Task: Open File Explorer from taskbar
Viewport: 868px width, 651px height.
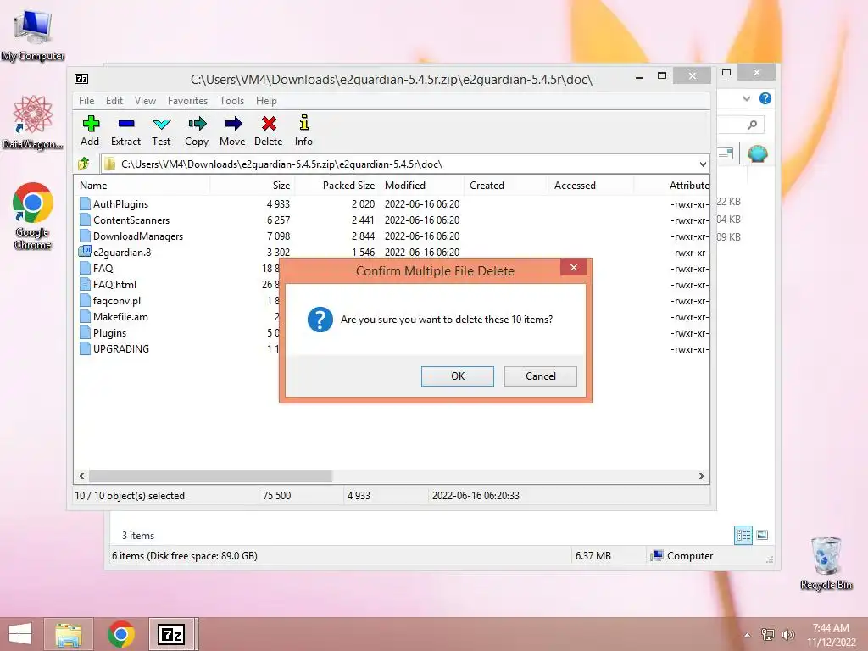Action: [68, 634]
